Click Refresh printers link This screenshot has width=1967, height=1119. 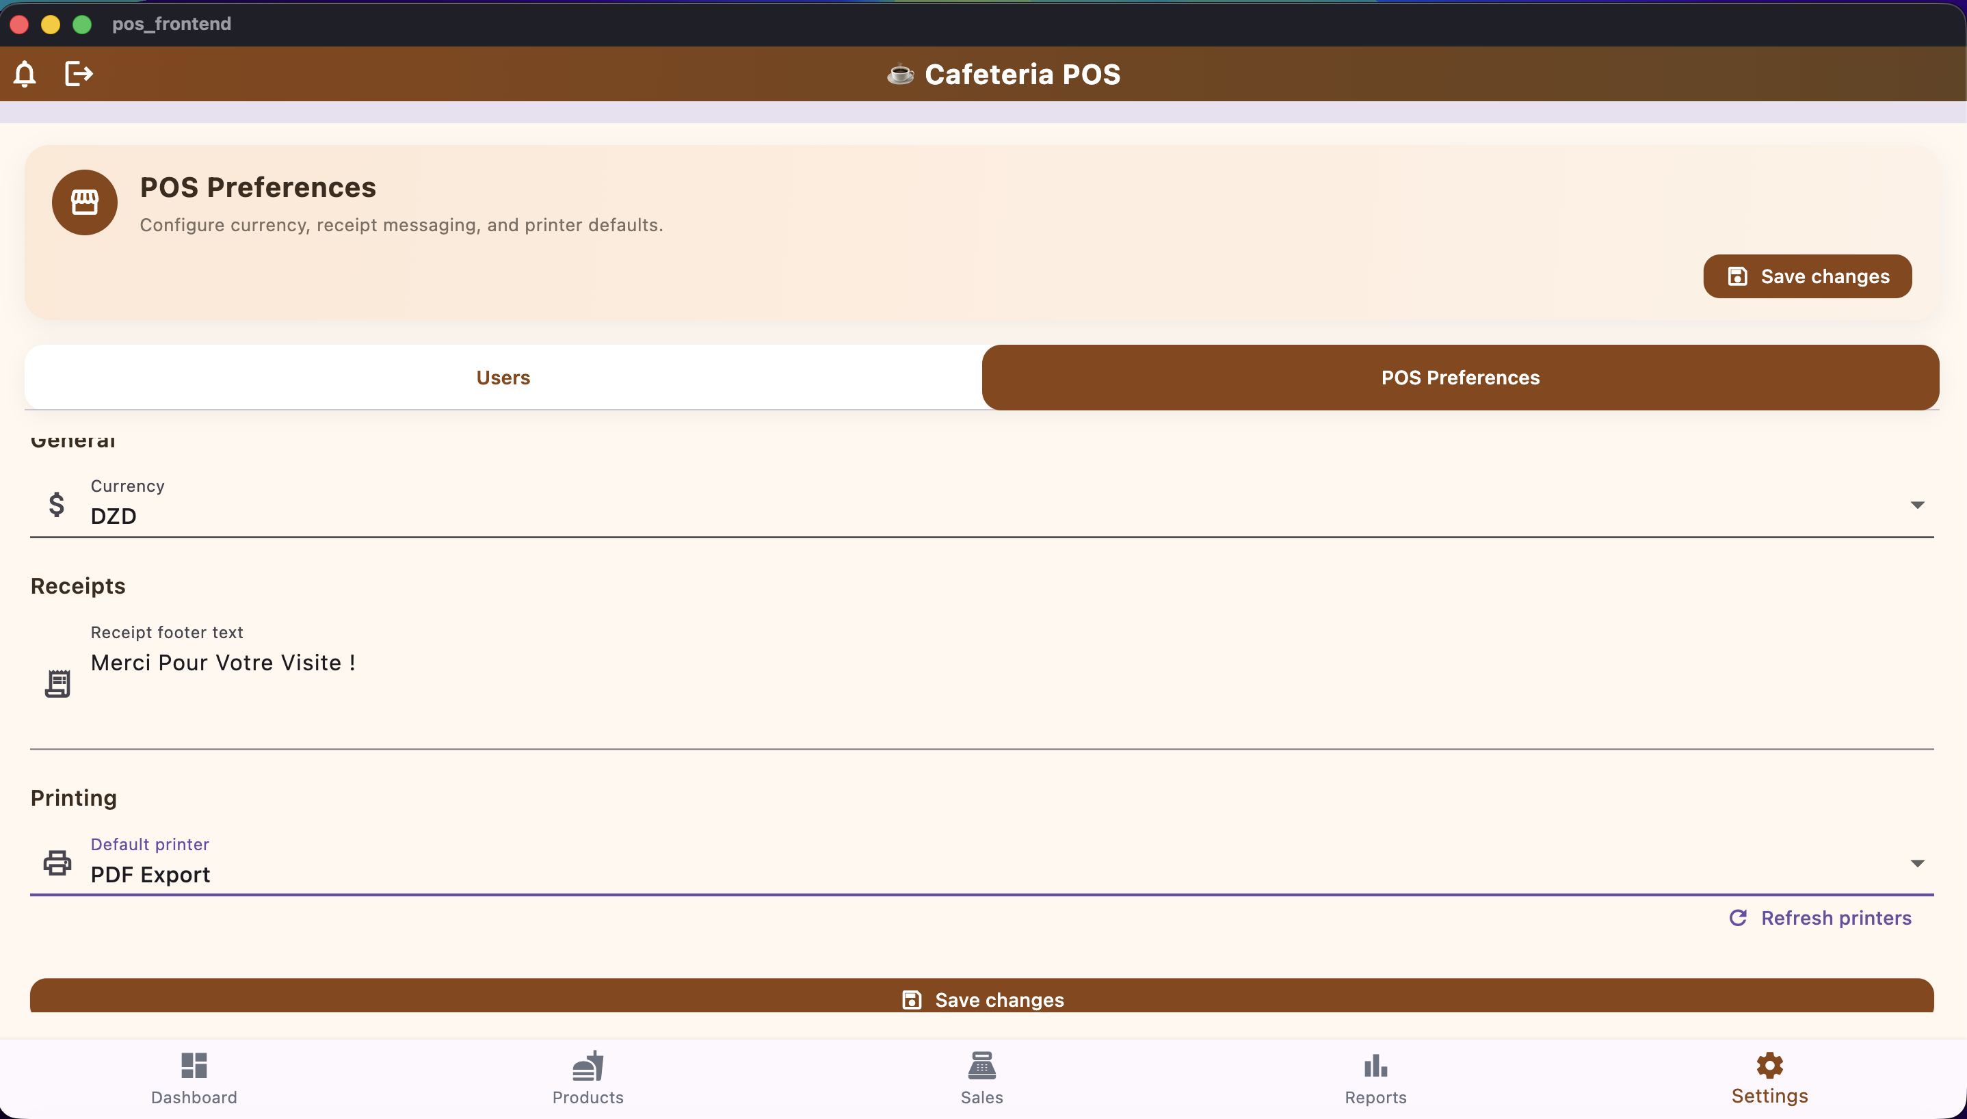pyautogui.click(x=1819, y=918)
